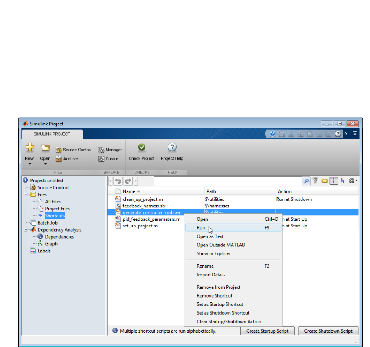
Task: Switch to the tree view layout
Action: pyautogui.click(x=343, y=181)
